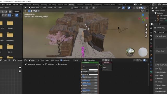
Task: Toggle viewport gizmo display button
Action: (x=123, y=8)
